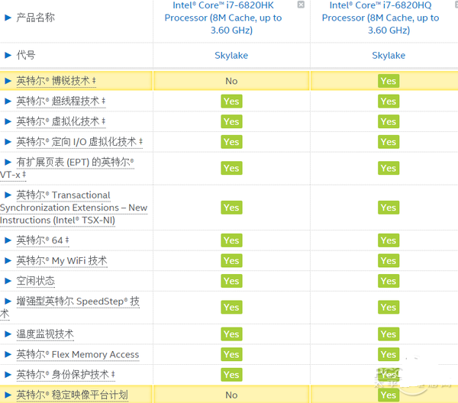458x403 pixels.
Task: Click the 身份保护技术 label
Action: (x=66, y=375)
